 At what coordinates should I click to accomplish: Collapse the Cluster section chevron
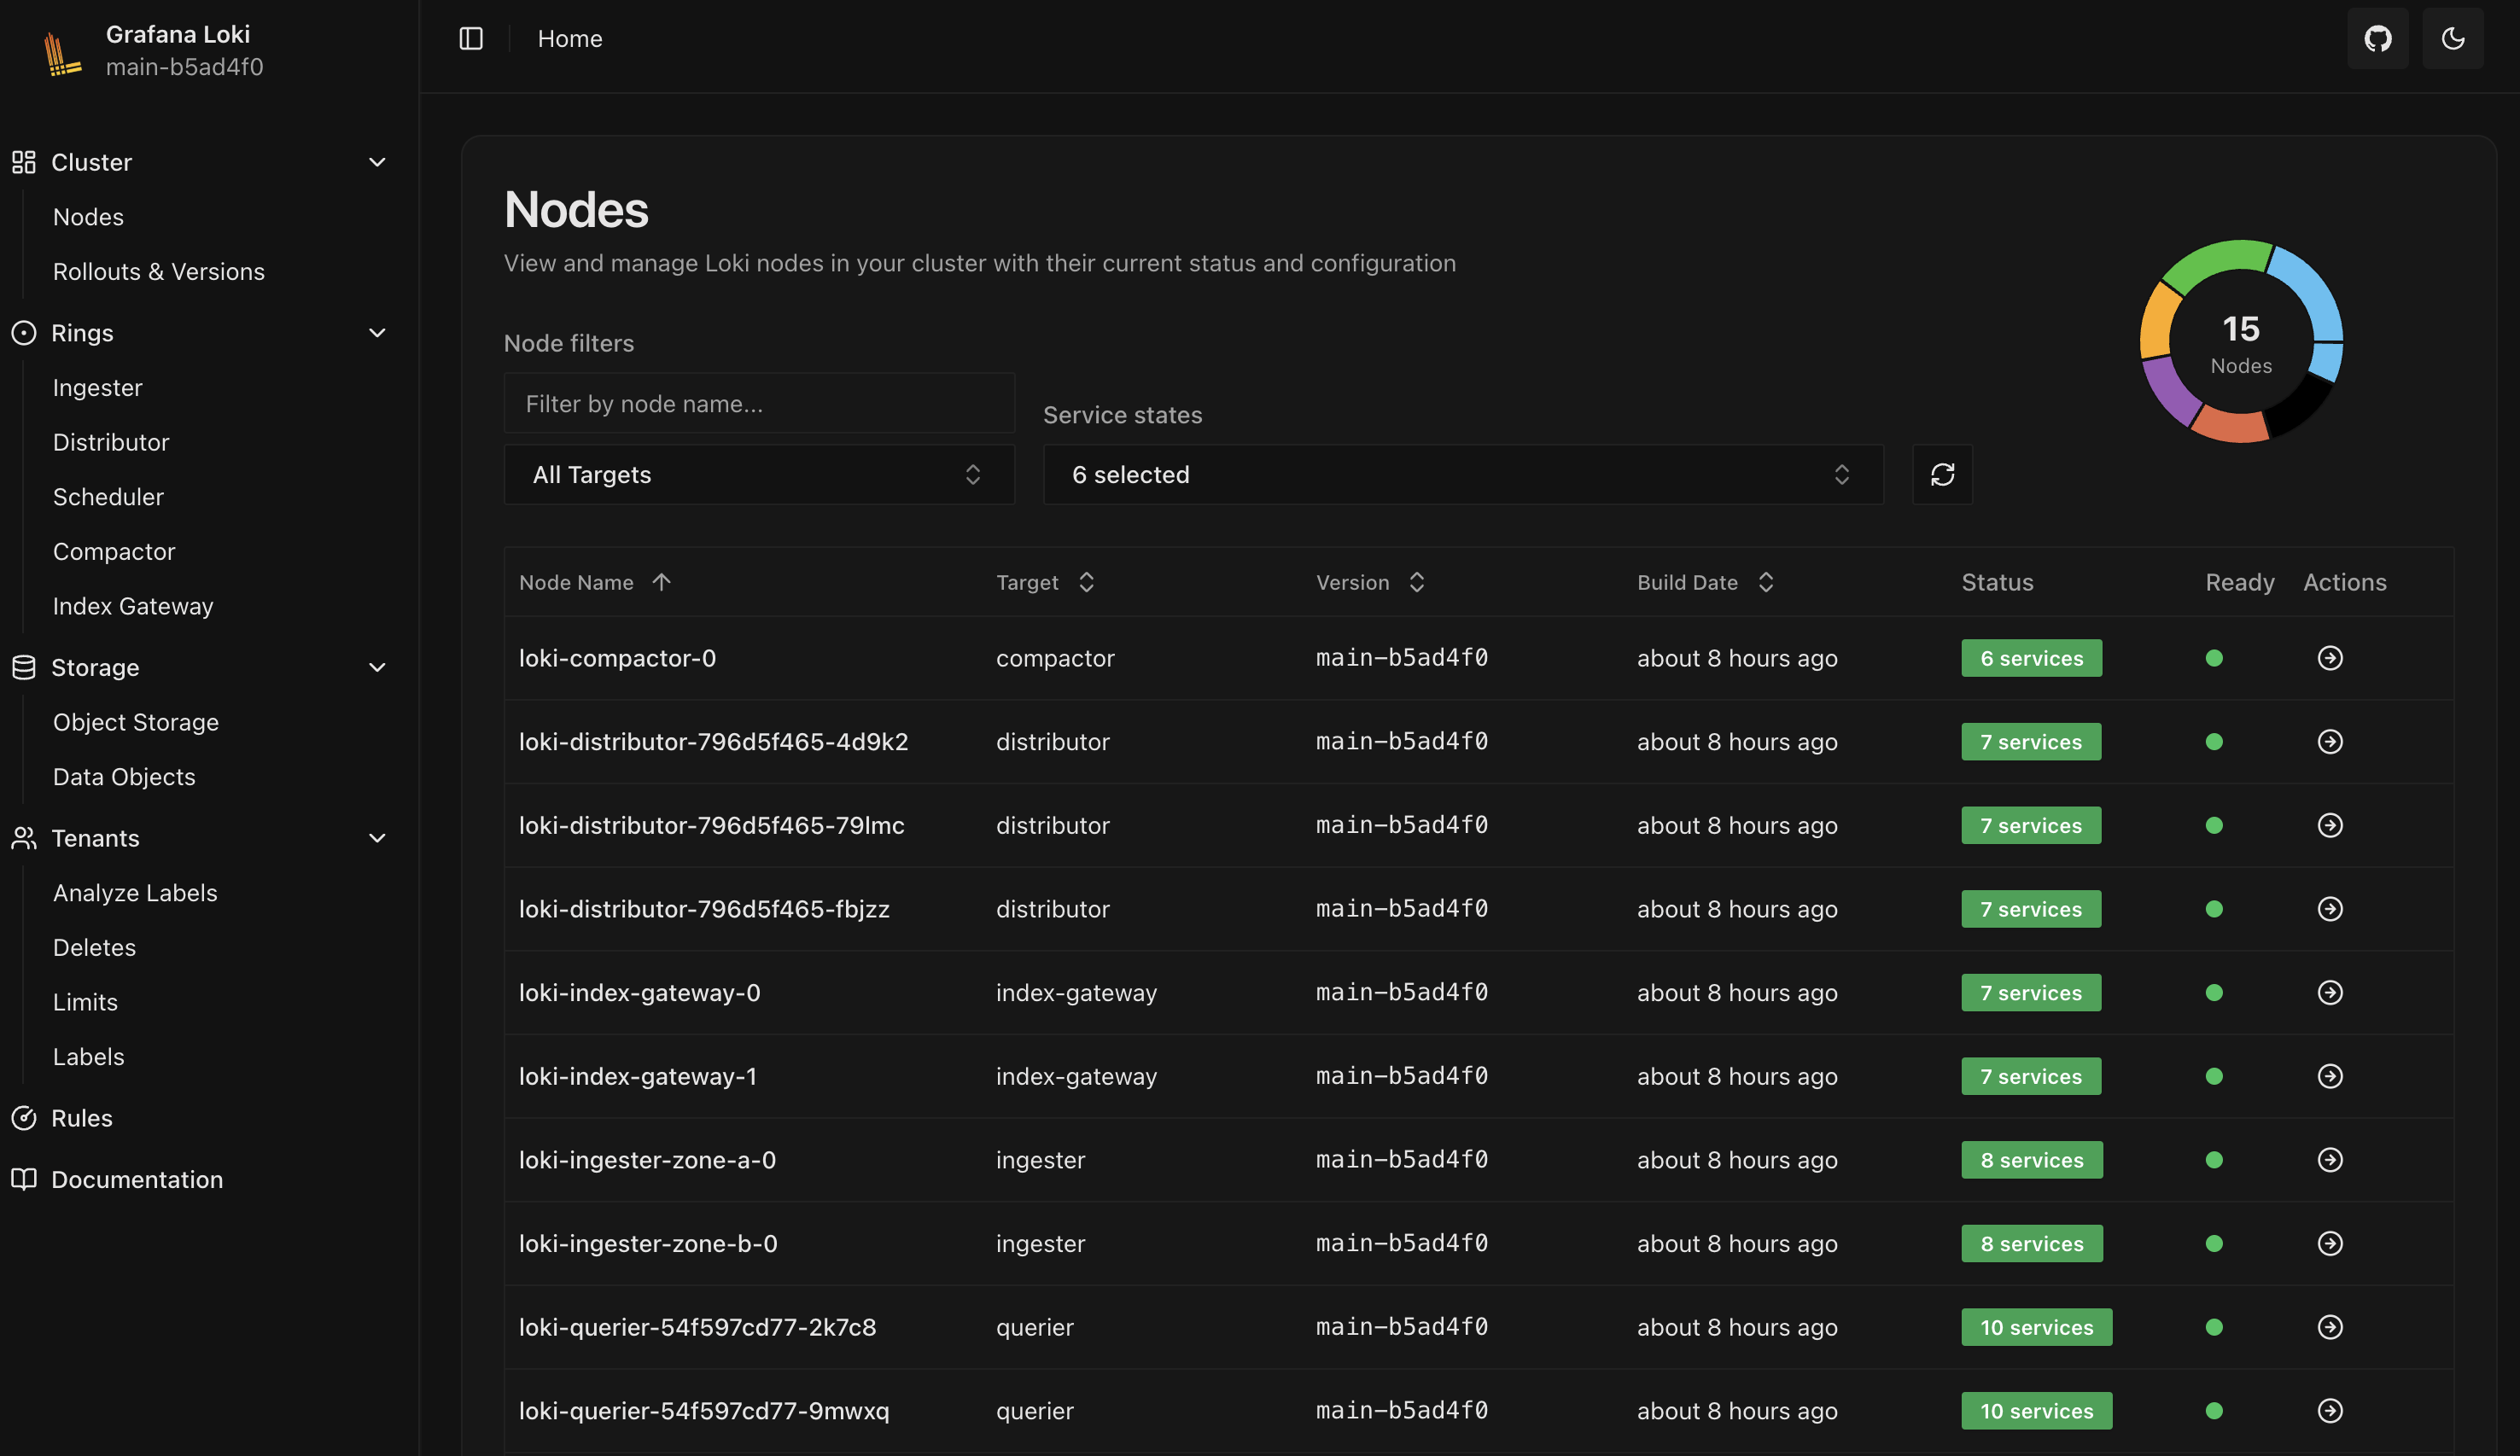[377, 161]
